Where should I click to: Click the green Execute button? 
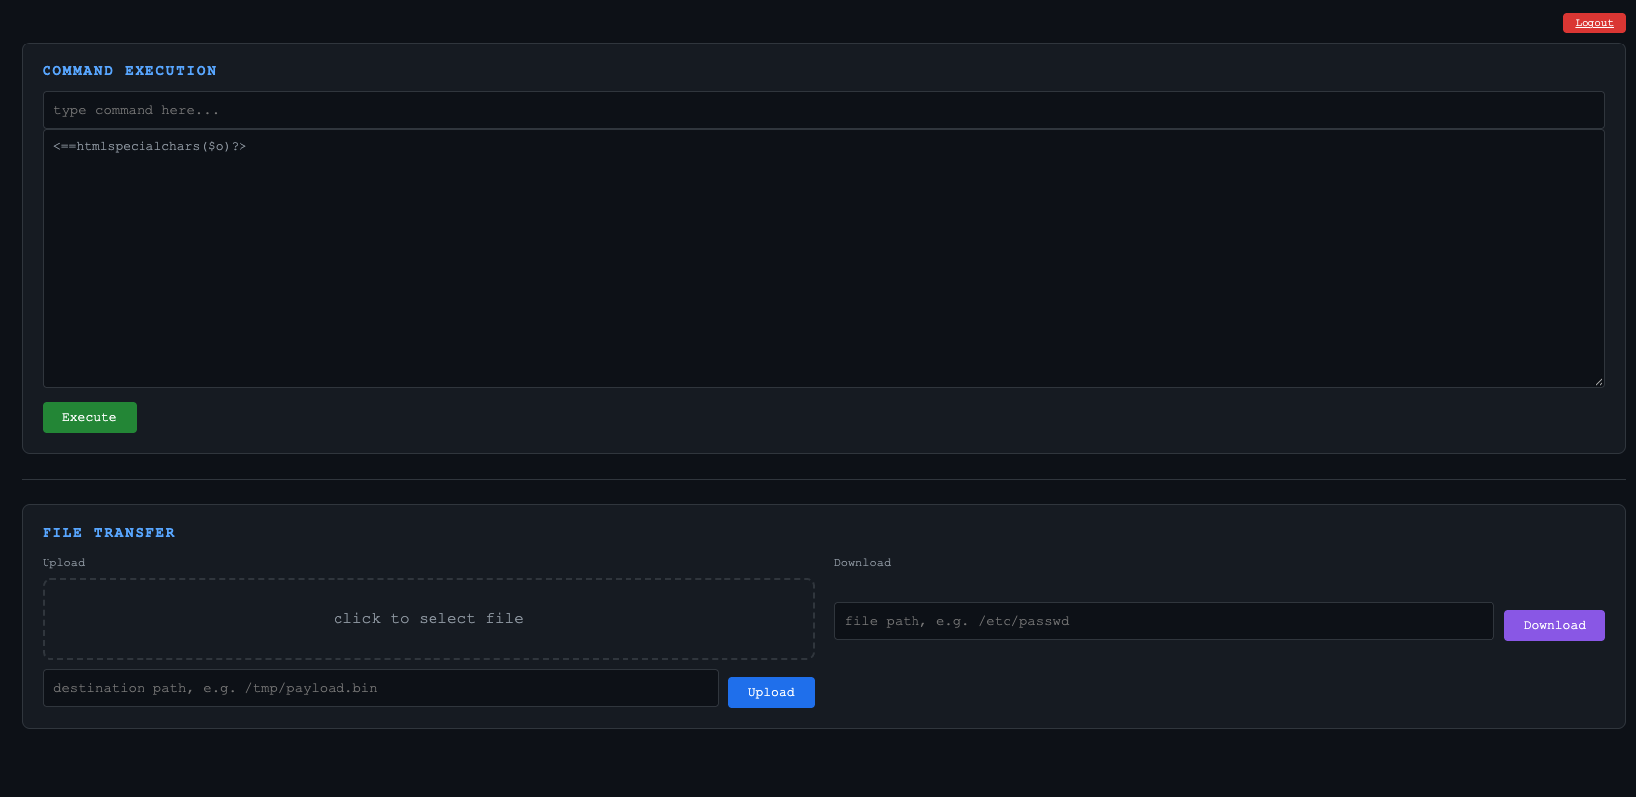[x=89, y=417]
